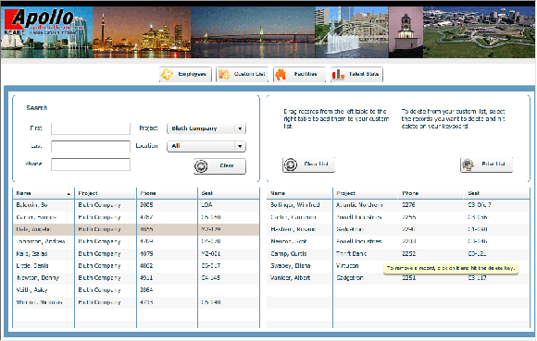The image size is (537, 341).
Task: Click the Apollo logo in the banner
Action: pos(44,21)
